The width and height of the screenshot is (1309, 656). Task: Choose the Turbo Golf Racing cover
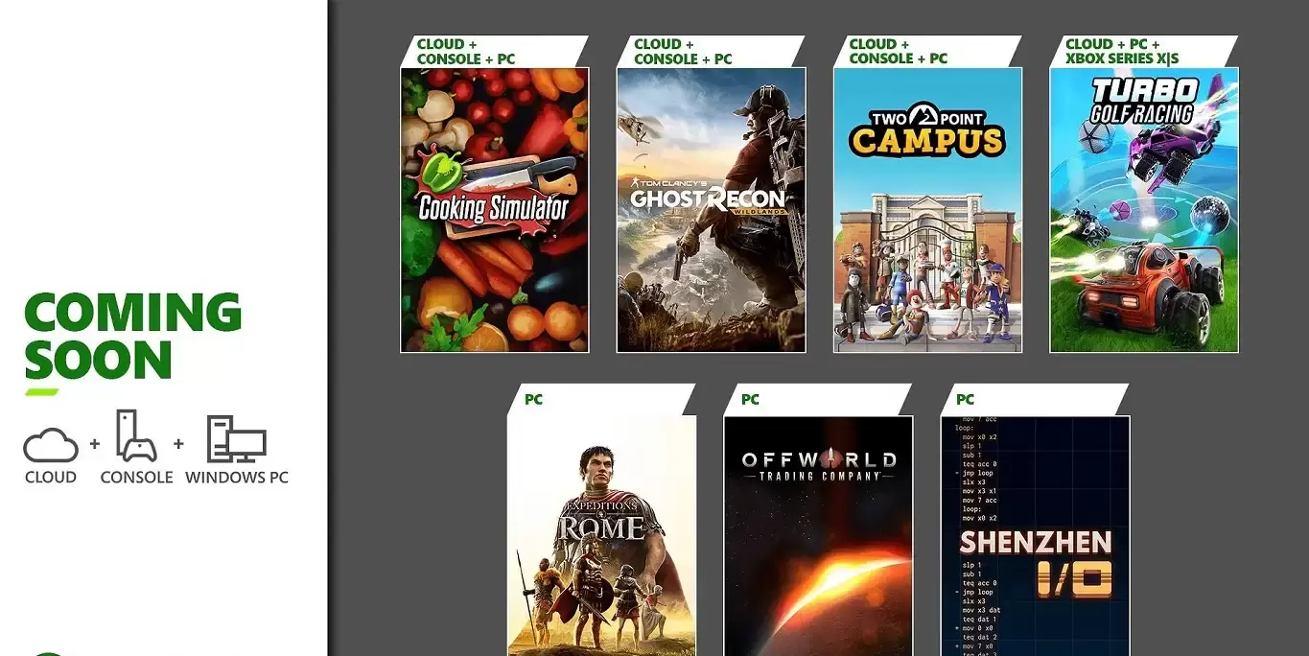pyautogui.click(x=1144, y=210)
